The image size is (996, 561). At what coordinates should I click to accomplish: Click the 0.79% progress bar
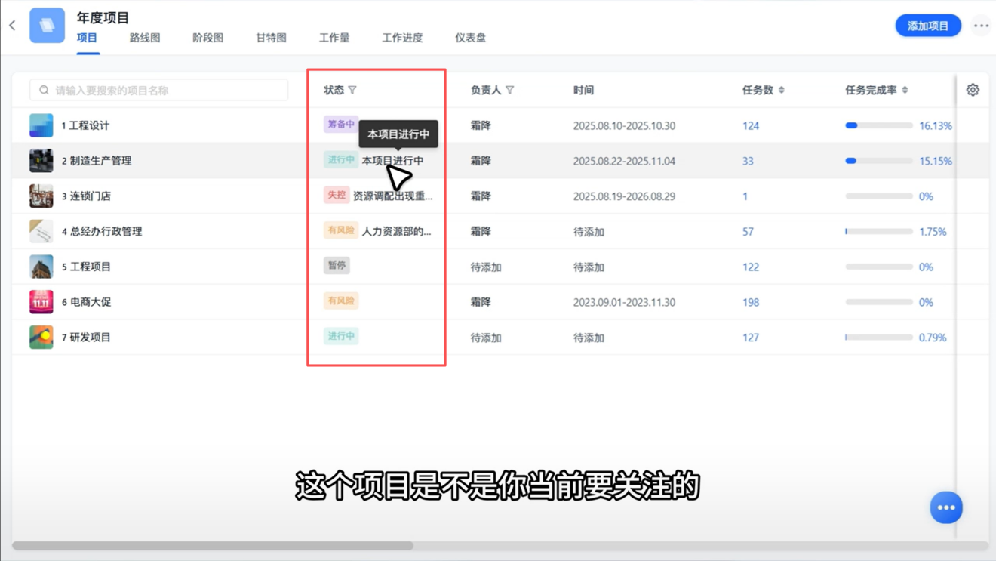[x=879, y=338]
